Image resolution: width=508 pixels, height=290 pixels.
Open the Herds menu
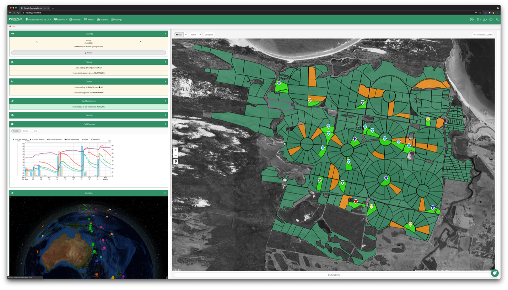[x=89, y=19]
